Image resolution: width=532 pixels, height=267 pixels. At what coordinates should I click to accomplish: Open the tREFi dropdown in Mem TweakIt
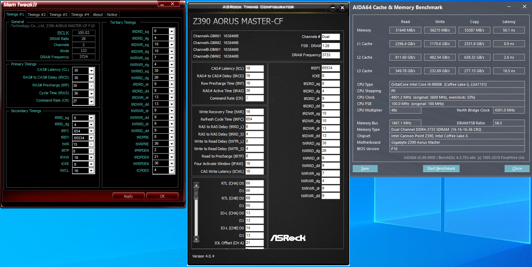(91, 138)
